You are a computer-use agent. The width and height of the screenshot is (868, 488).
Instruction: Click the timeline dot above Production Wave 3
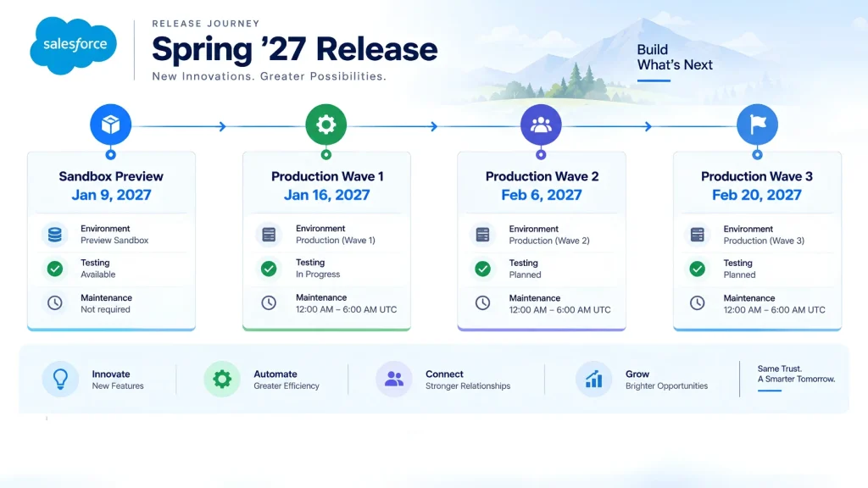[757, 155]
